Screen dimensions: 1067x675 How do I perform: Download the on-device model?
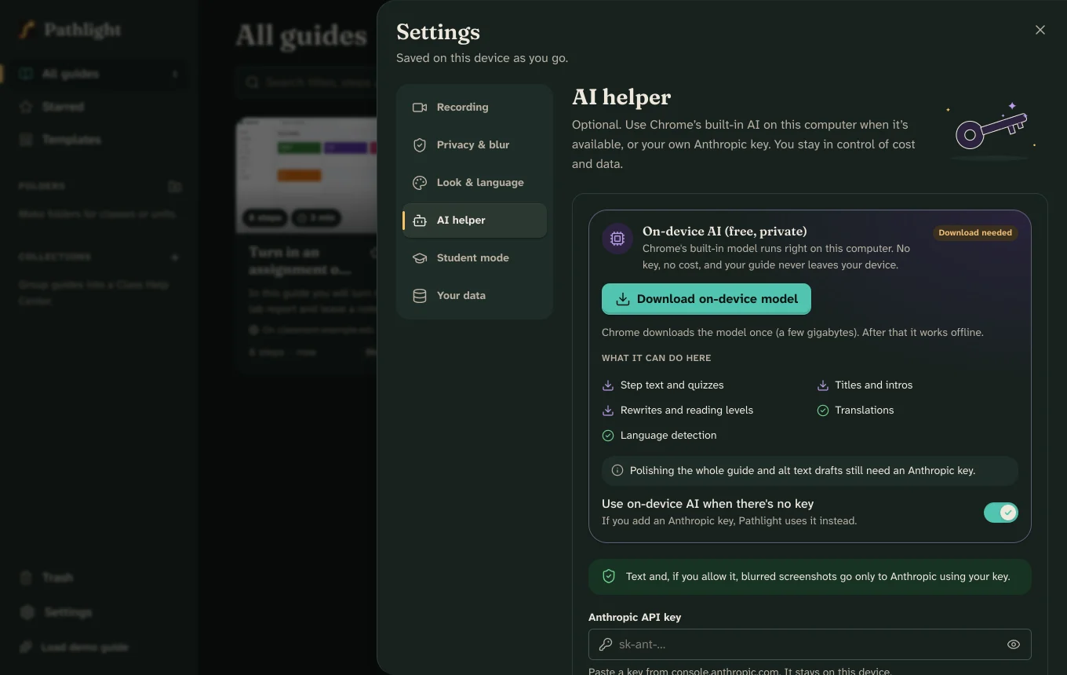(706, 299)
